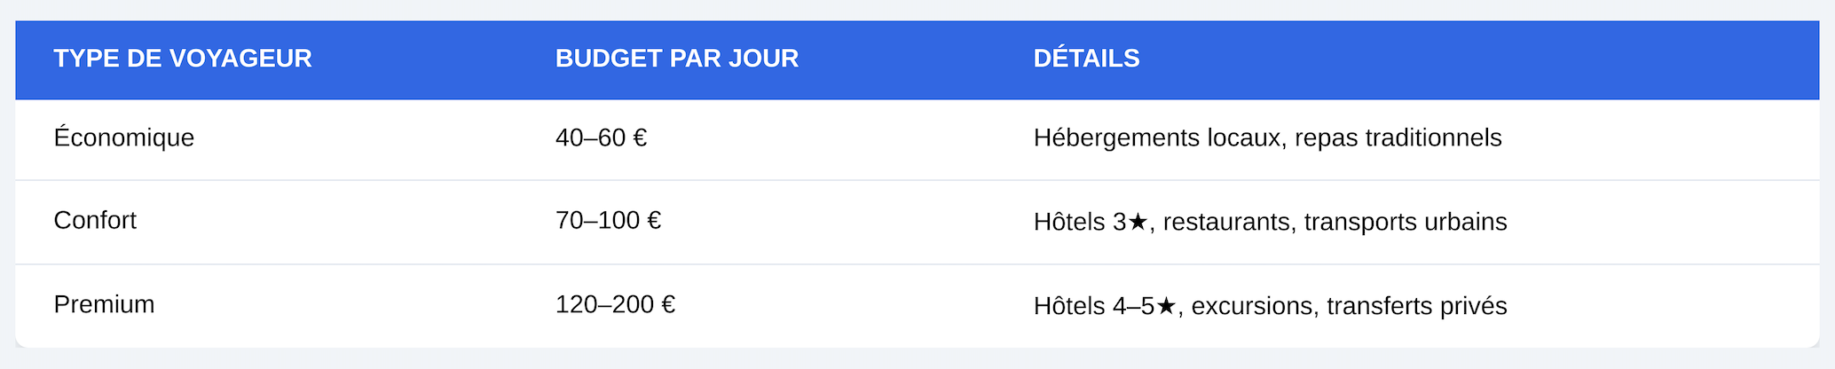The width and height of the screenshot is (1835, 369).
Task: Click the star symbol after Hôtels 3
Action: [1138, 222]
